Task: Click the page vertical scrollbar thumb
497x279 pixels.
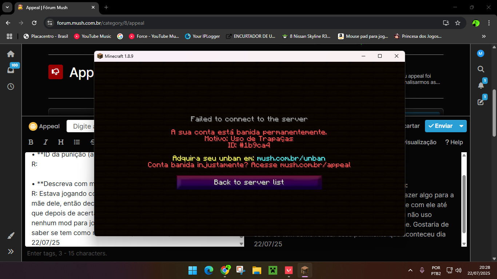Action: coord(494,113)
